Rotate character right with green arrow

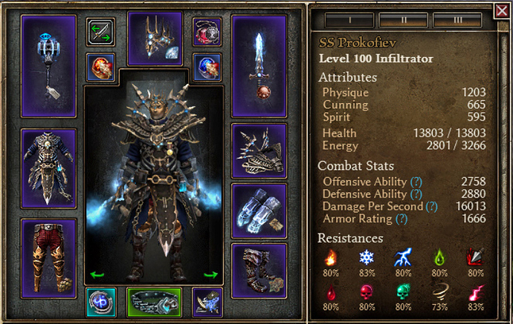coord(210,275)
